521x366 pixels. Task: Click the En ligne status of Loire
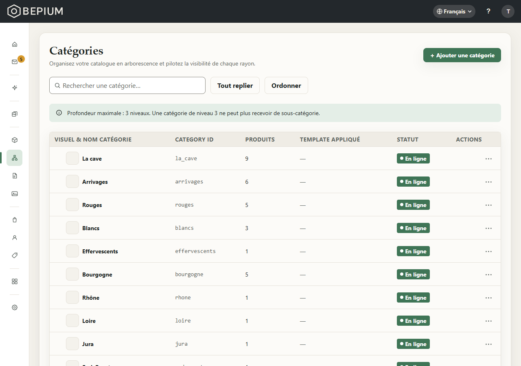[x=413, y=321]
